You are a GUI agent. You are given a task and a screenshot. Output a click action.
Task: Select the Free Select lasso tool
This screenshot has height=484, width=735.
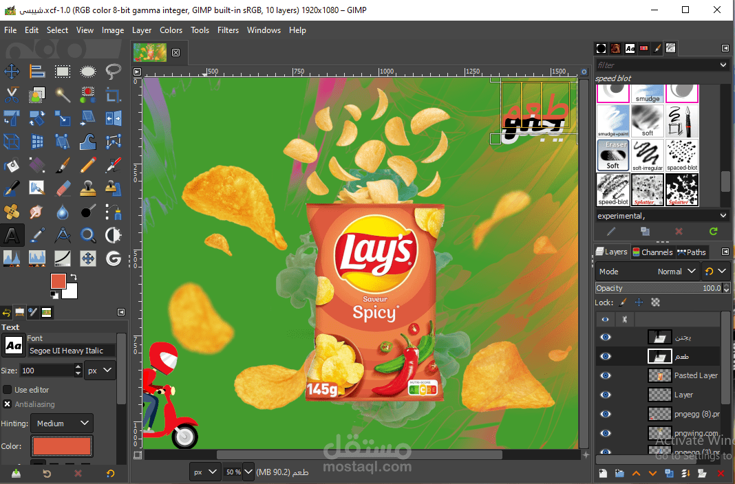(113, 71)
